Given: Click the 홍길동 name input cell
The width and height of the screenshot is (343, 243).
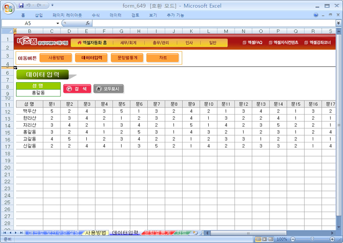Looking at the screenshot, I should 38,93.
